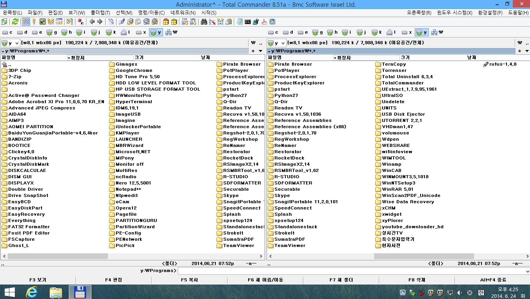Open Internet Explorer from the taskbar

[x=32, y=292]
